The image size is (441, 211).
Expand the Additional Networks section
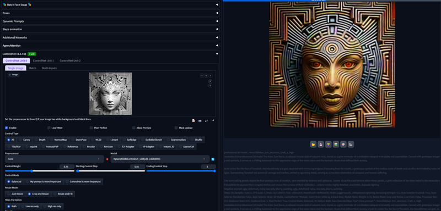point(110,37)
